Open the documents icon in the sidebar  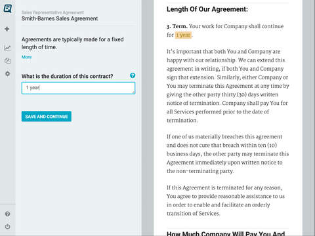point(7,61)
